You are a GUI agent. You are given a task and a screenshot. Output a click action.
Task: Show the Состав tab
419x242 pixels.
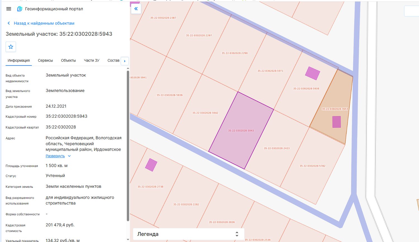click(113, 60)
